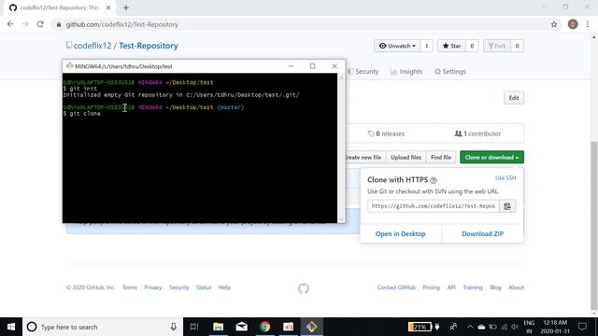Open the Terms footer link
The image size is (598, 336).
130,287
